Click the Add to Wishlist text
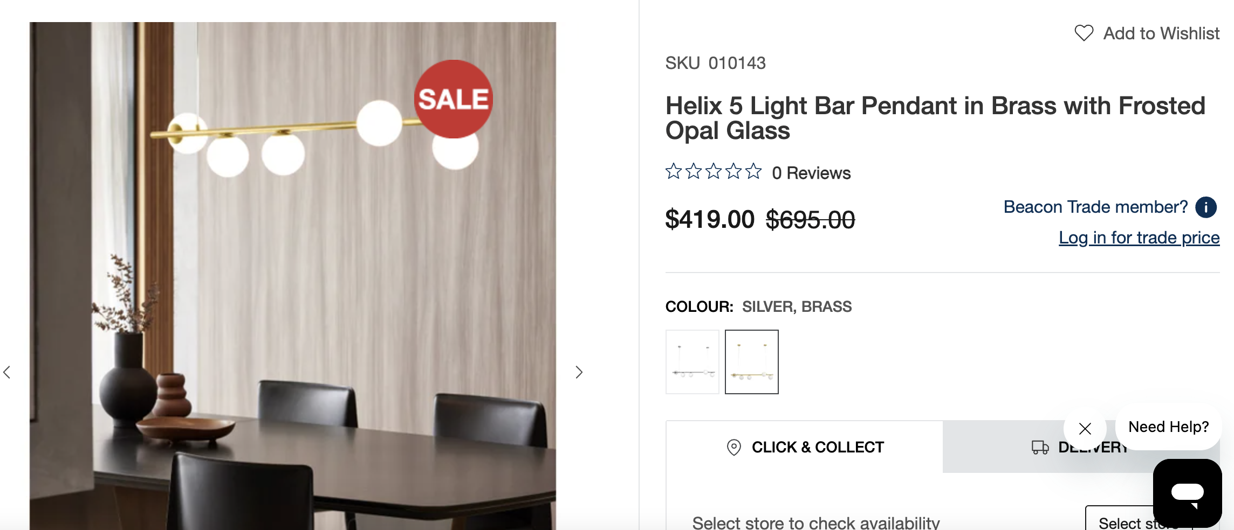This screenshot has height=530, width=1234. pyautogui.click(x=1161, y=33)
